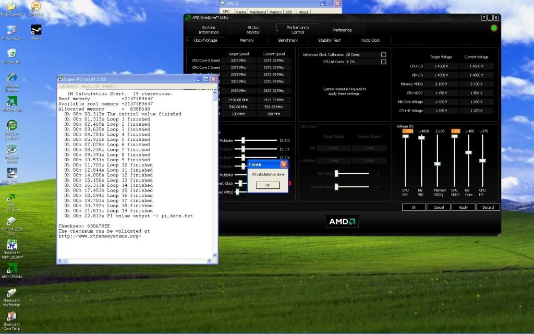Click Checksum: 630A78EE line in Super PI
Image resolution: width=534 pixels, height=334 pixels.
pyautogui.click(x=84, y=226)
